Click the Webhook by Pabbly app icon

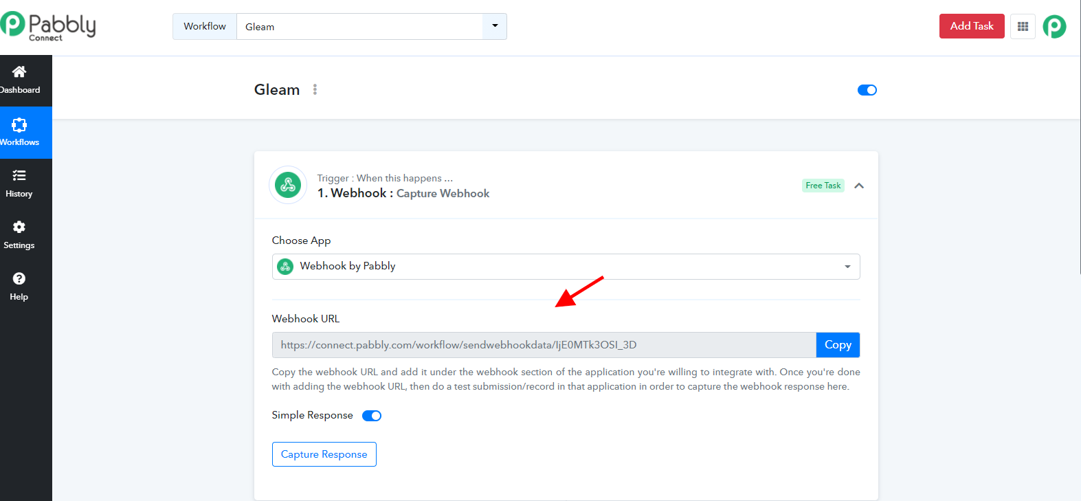click(x=285, y=266)
